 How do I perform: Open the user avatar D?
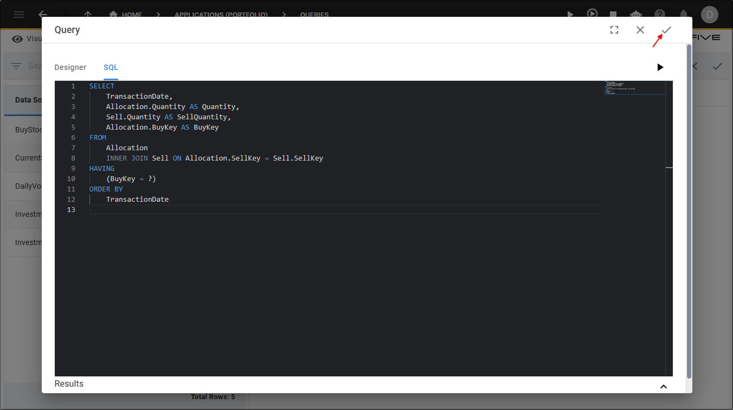[x=710, y=15]
